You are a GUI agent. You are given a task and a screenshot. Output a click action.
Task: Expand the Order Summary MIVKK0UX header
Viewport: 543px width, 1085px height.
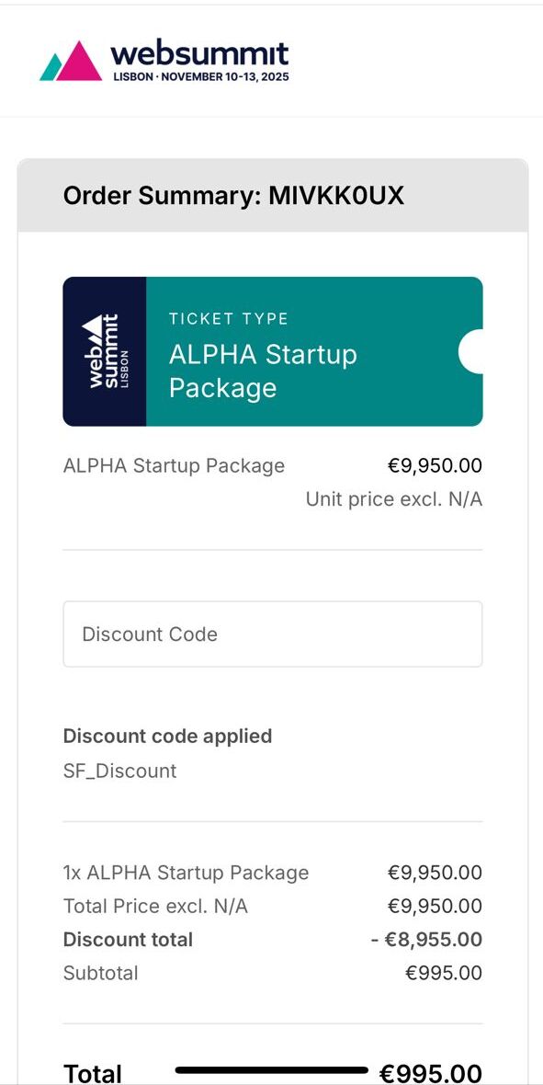(x=232, y=195)
